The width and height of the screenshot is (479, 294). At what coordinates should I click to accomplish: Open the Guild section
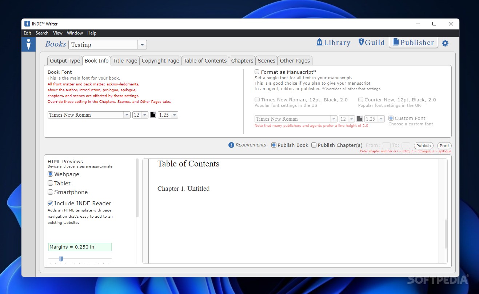(371, 43)
